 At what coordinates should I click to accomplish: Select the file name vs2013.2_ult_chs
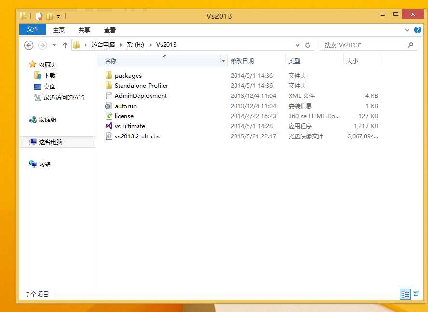(x=138, y=136)
